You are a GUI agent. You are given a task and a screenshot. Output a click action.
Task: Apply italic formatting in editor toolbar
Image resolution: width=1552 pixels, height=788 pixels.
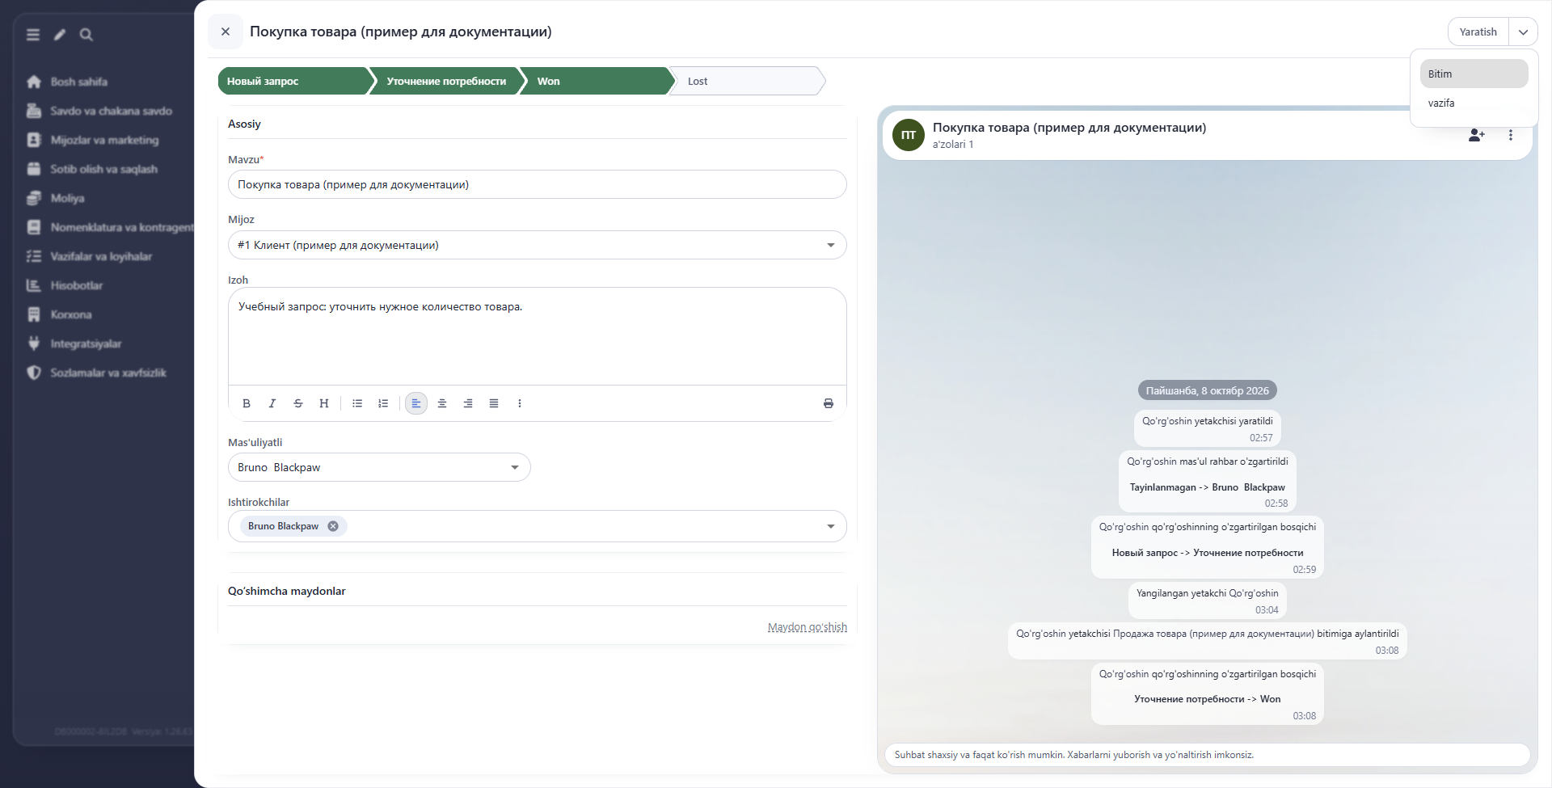(272, 403)
